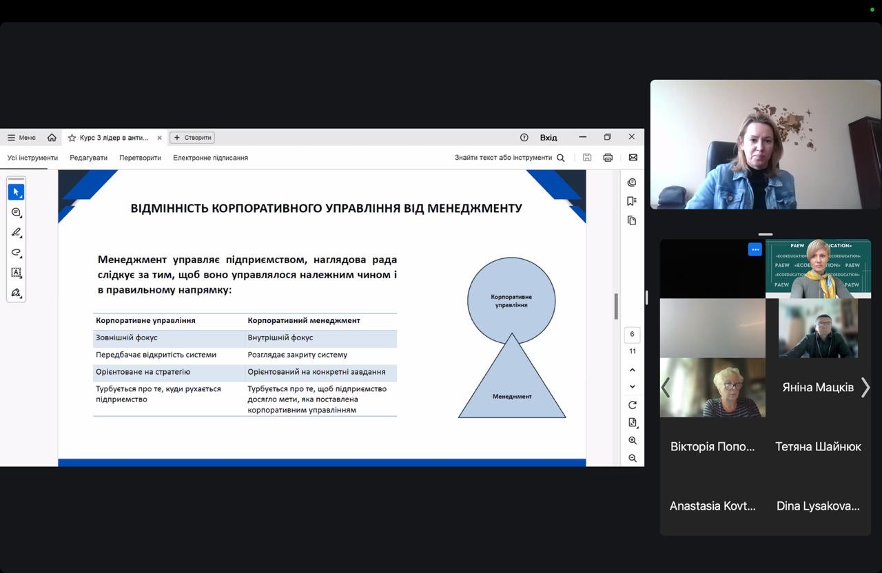Open the Усі інструменти tab
Viewport: 882px width, 573px height.
[32, 158]
